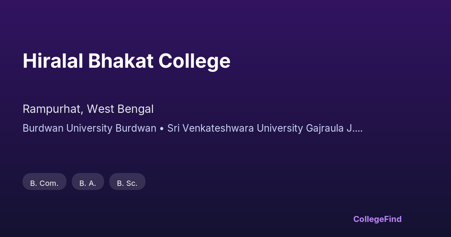Open the Burdwan University Burdwan affiliation

(x=89, y=128)
